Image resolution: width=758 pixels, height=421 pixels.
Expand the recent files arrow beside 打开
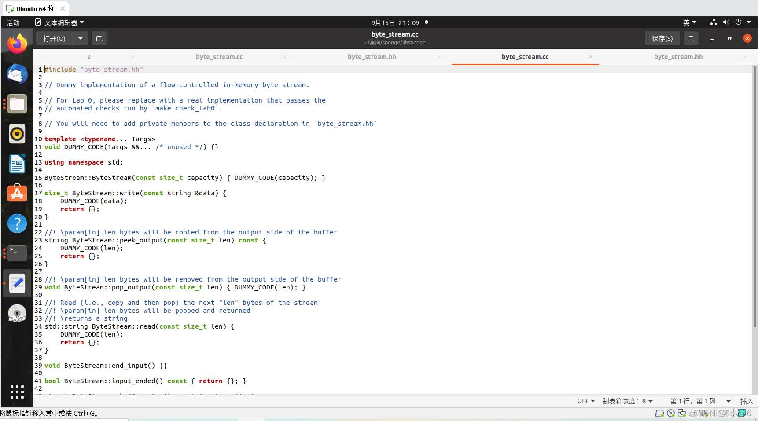tap(81, 39)
